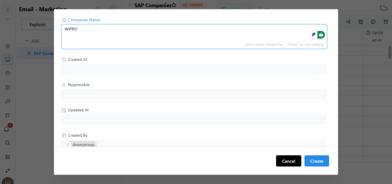Switch to the Explorer tab
The image size is (392, 184).
[38, 25]
